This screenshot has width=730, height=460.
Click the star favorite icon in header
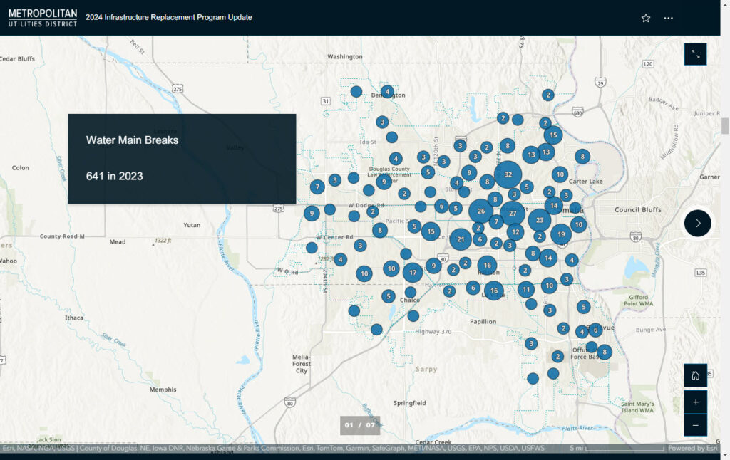click(x=645, y=18)
